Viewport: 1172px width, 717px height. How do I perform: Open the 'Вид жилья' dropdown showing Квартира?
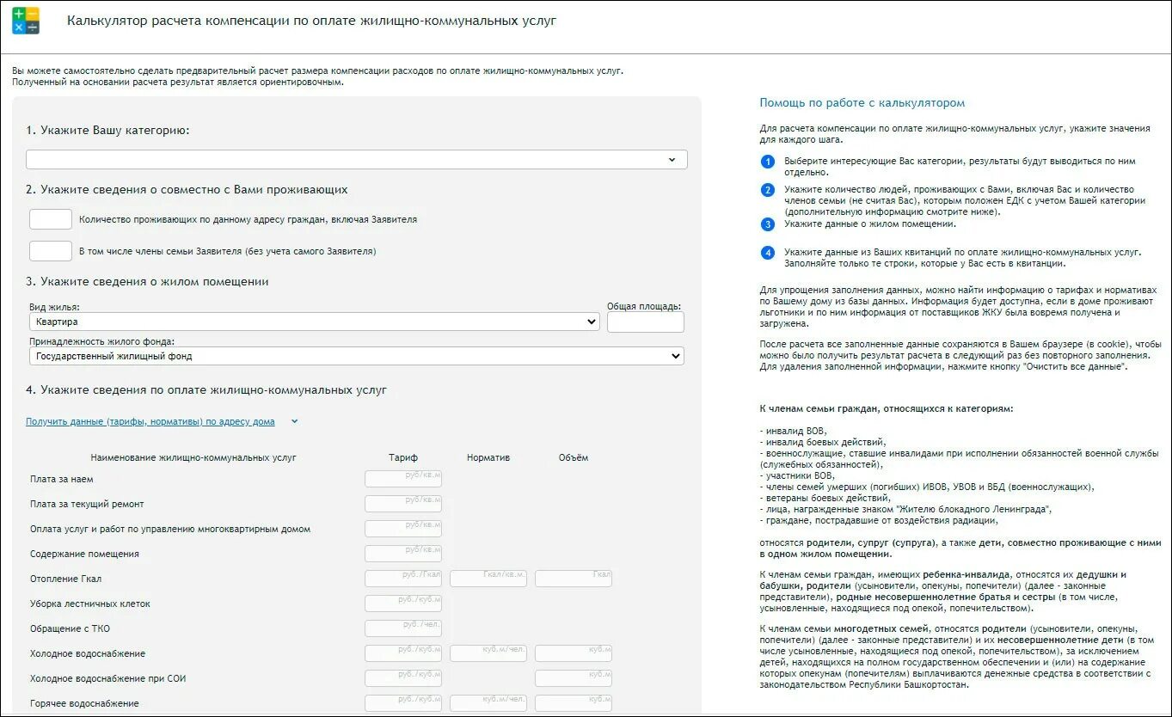(314, 322)
